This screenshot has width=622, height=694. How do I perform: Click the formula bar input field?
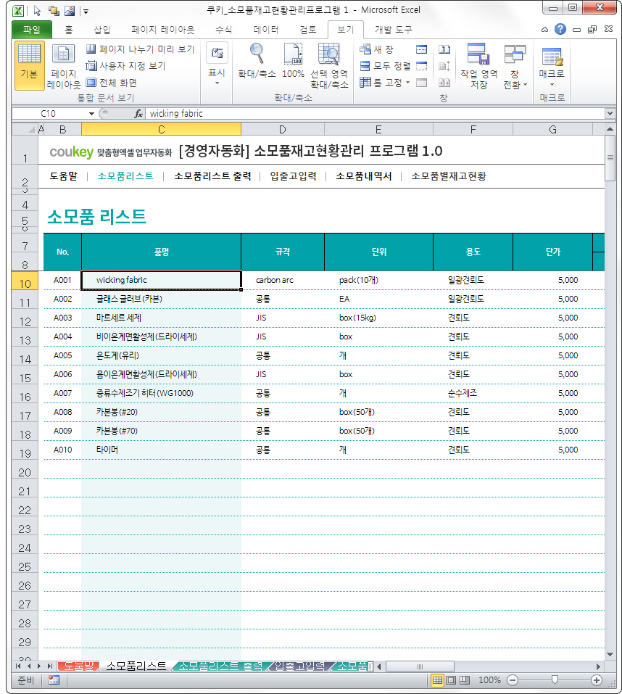pos(375,114)
